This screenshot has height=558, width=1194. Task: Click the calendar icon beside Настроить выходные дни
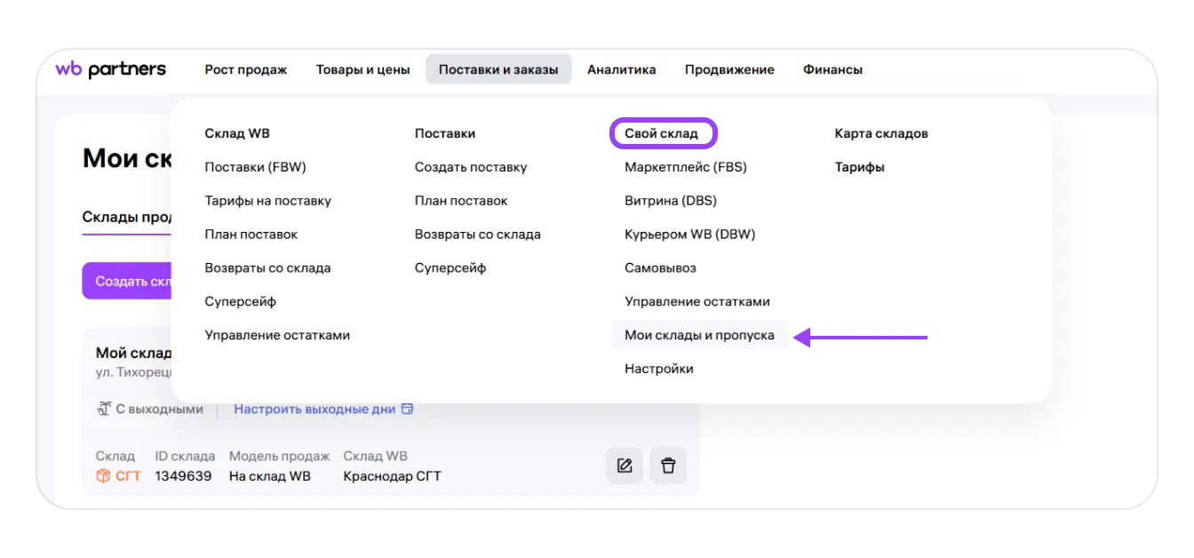(408, 410)
